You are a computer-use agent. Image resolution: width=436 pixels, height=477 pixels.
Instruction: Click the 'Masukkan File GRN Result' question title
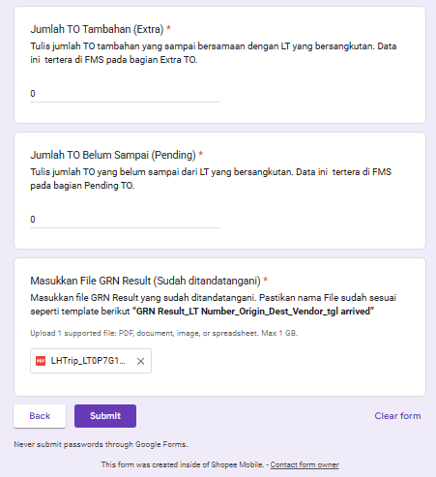pos(145,281)
